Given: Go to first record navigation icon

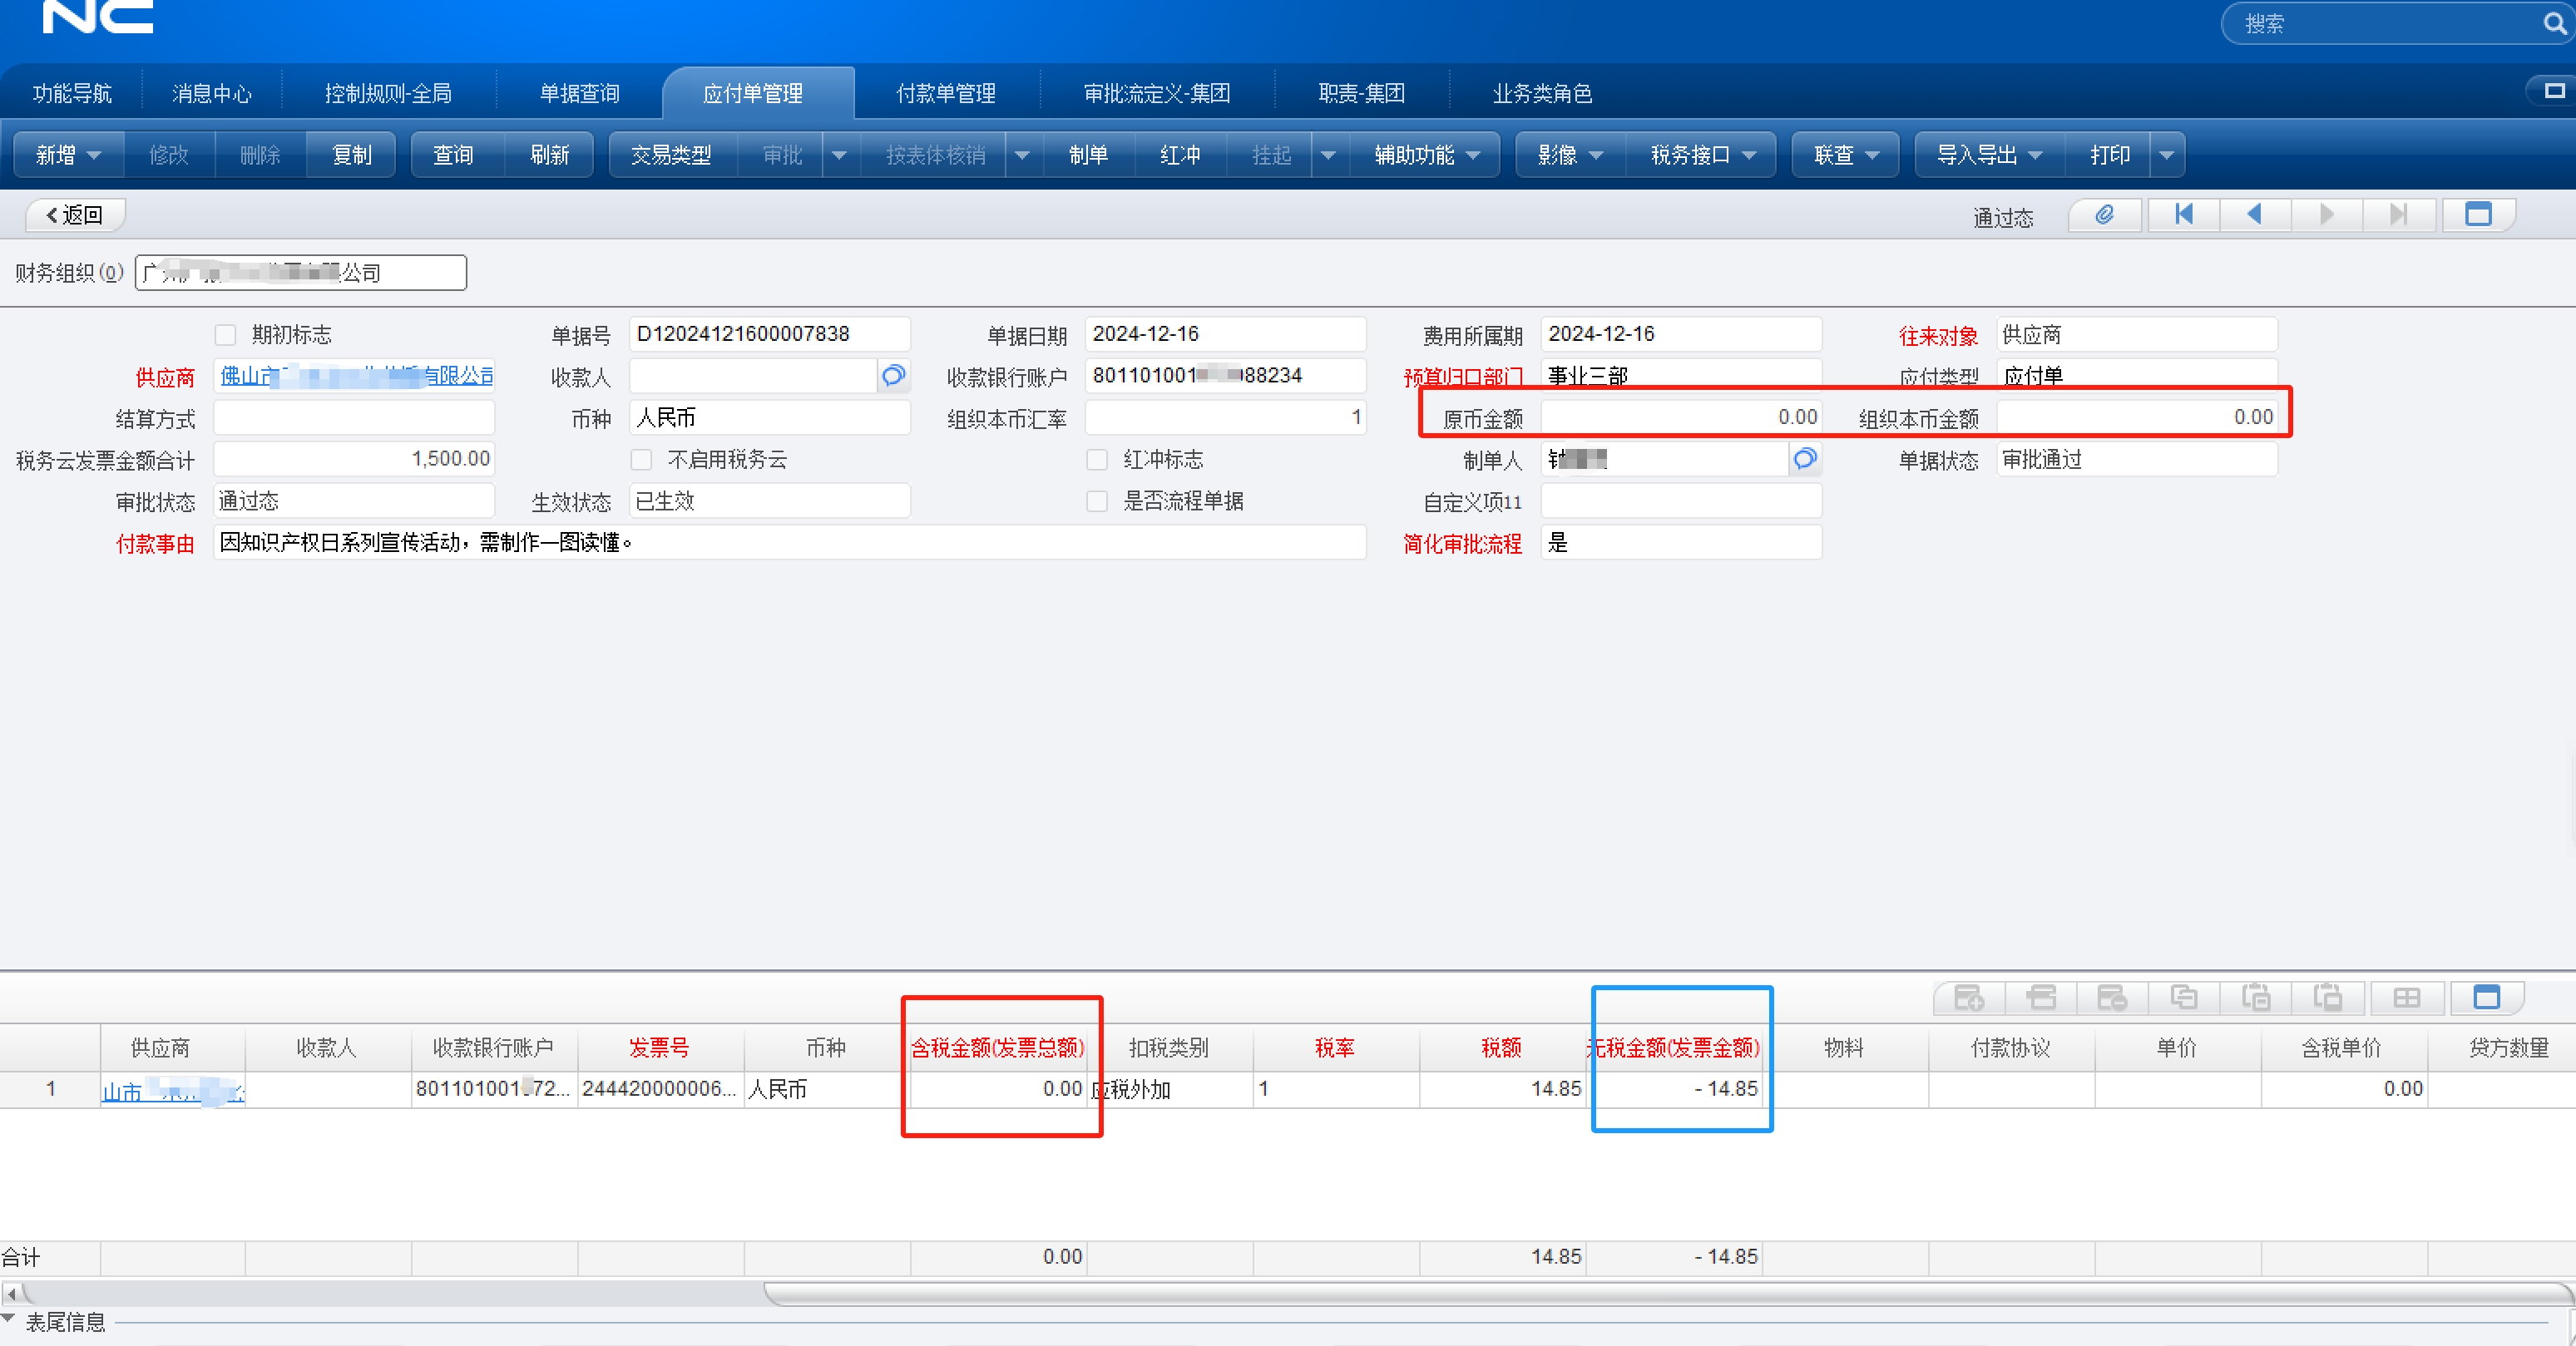Looking at the screenshot, I should (2183, 214).
